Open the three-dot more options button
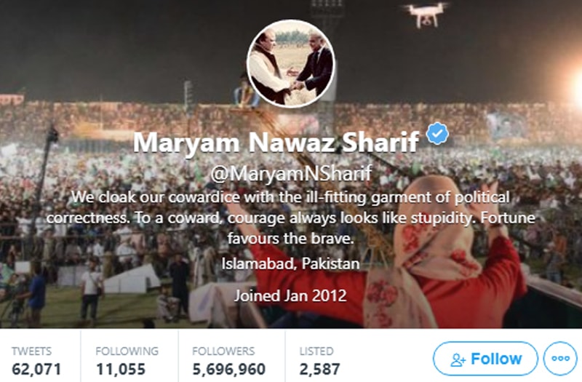The image size is (582, 382). point(560,359)
